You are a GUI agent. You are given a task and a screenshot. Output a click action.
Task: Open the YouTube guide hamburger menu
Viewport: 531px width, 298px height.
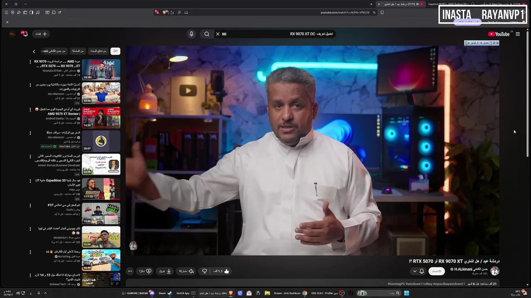coord(518,34)
